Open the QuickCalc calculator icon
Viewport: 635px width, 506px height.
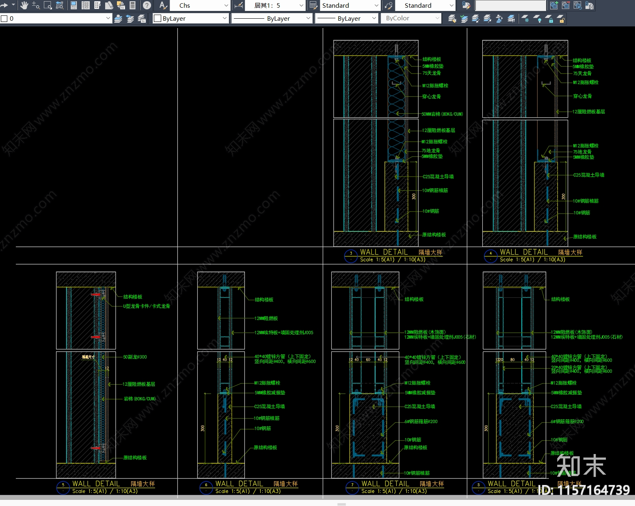pos(132,5)
